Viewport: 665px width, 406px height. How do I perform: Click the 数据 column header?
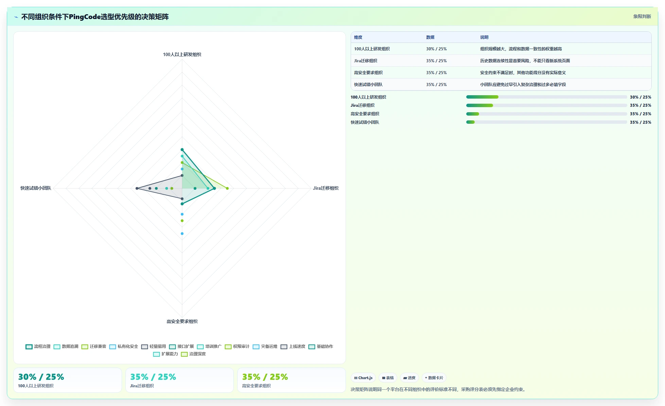430,37
